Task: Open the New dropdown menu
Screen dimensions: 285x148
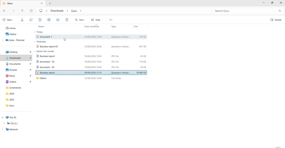Action: [x=8, y=20]
